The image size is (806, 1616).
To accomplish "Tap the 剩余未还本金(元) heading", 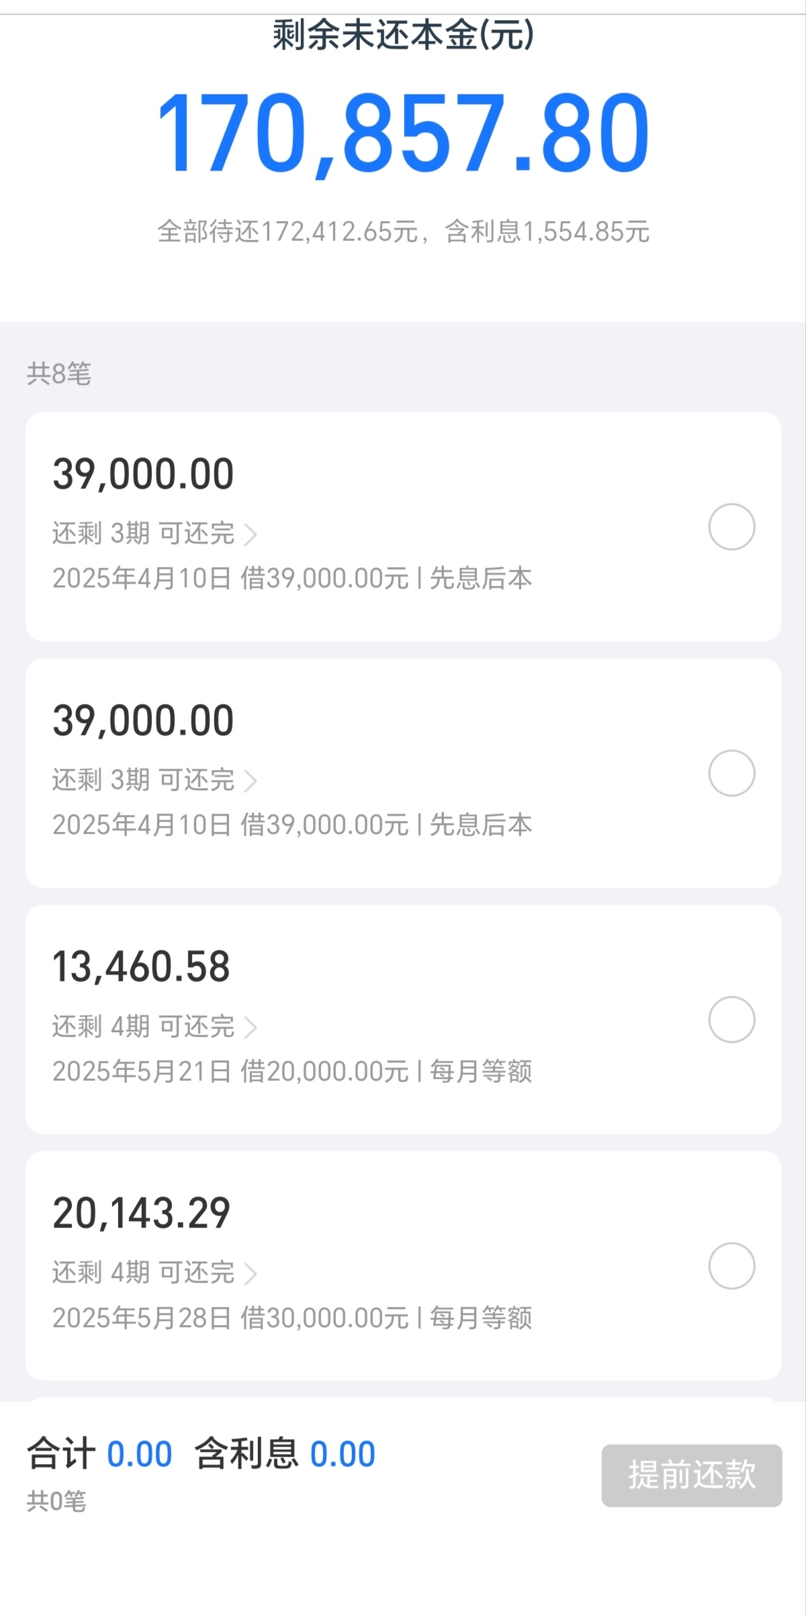I will pos(403,35).
